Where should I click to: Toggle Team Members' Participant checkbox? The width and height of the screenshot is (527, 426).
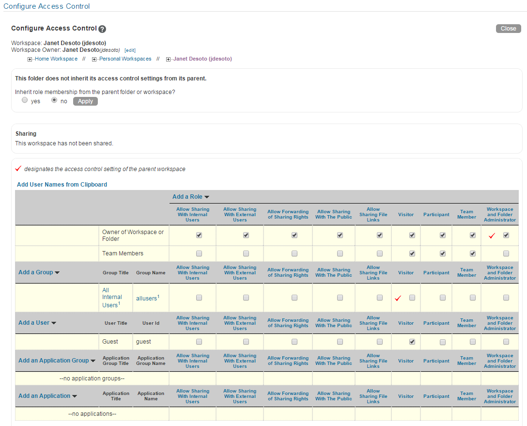pos(443,253)
